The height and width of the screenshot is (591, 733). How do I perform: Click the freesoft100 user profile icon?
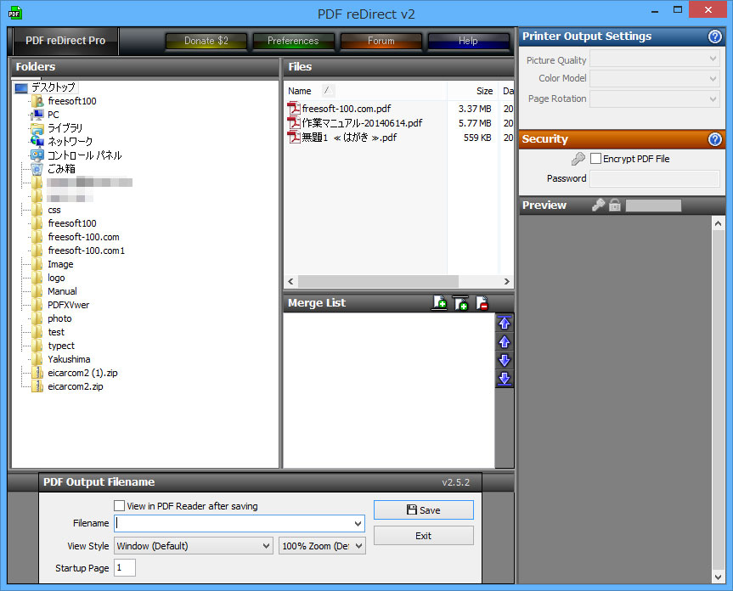pyautogui.click(x=38, y=101)
